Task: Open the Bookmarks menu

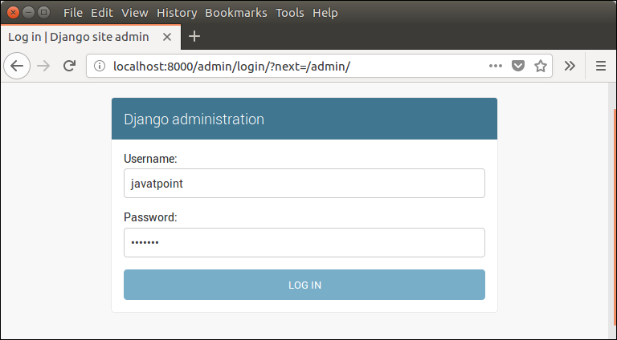Action: (235, 13)
